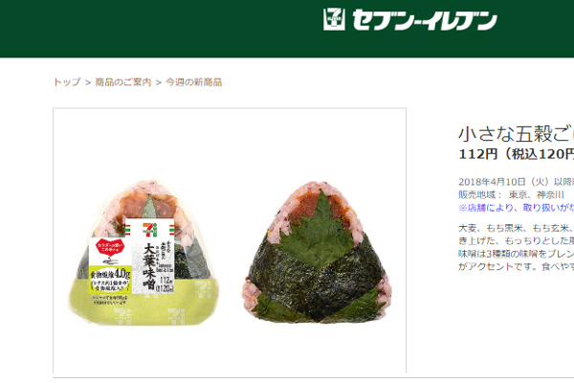Viewport: 574px width, 383px height.
Task: Click the packaged onigiri product image
Action: (x=144, y=253)
